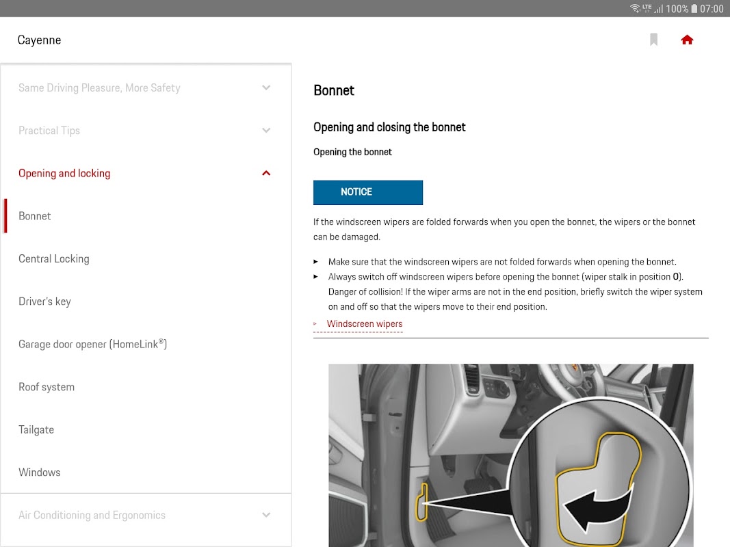This screenshot has width=730, height=547.
Task: Open the Bonnet sidebar entry
Action: (146, 216)
